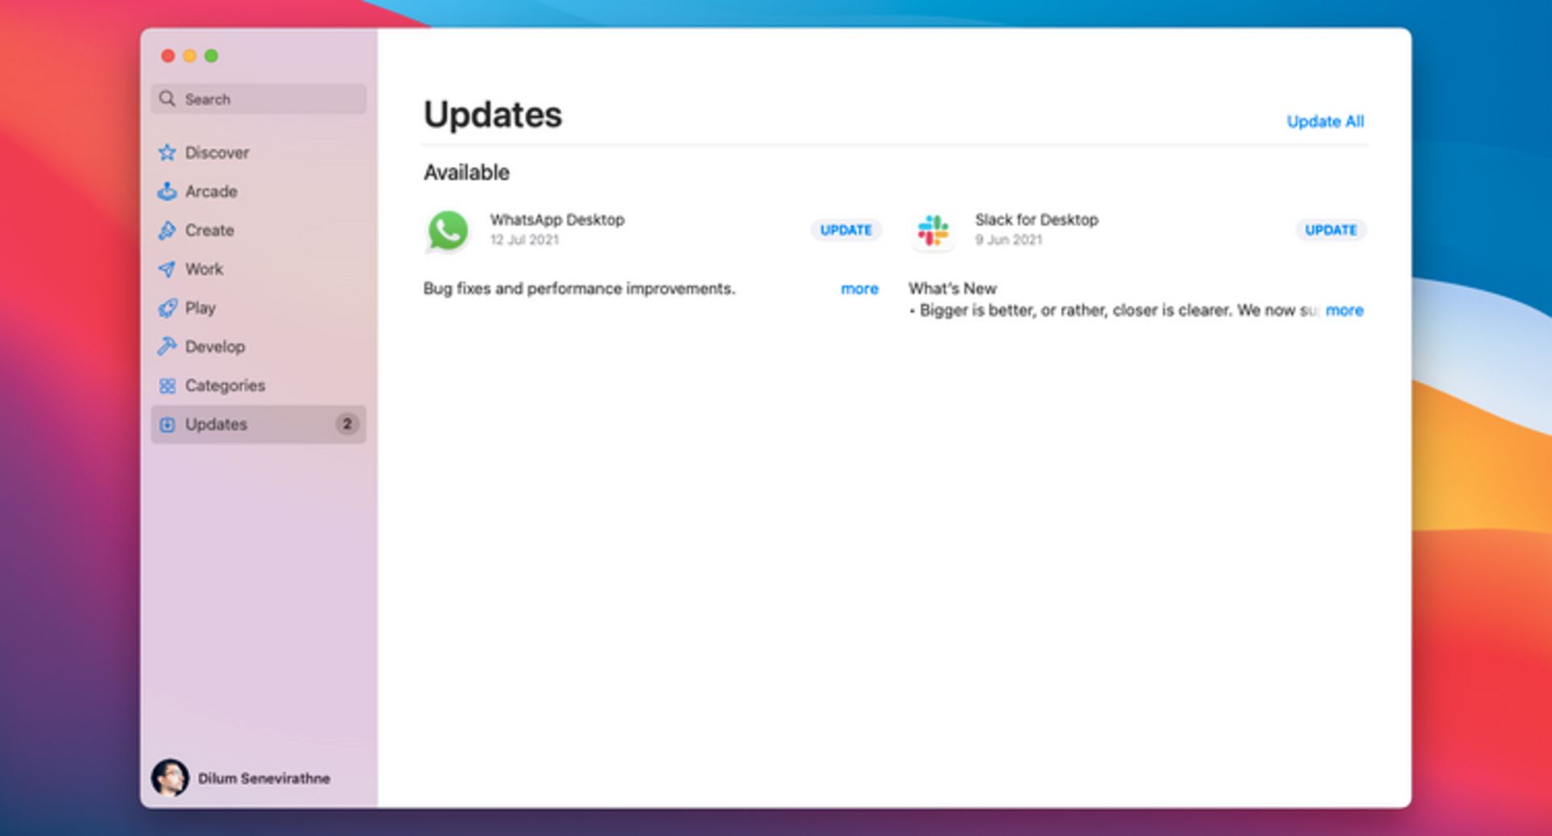This screenshot has width=1552, height=836.
Task: Open Play using the rocket icon
Action: pos(167,308)
